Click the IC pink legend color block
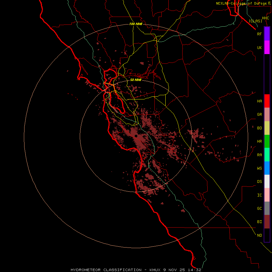 [x=267, y=195]
